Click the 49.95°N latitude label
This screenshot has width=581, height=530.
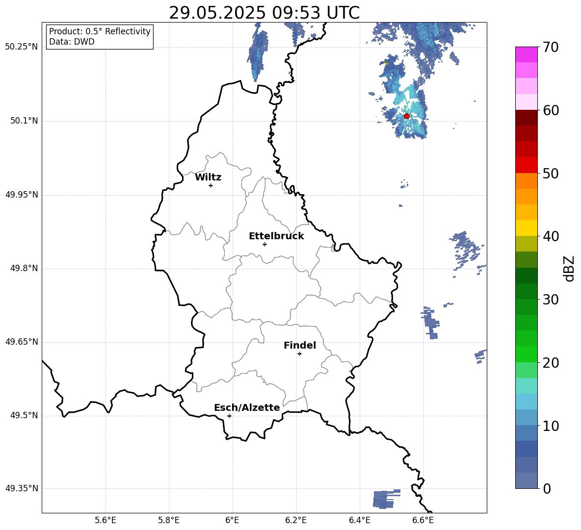coord(22,194)
